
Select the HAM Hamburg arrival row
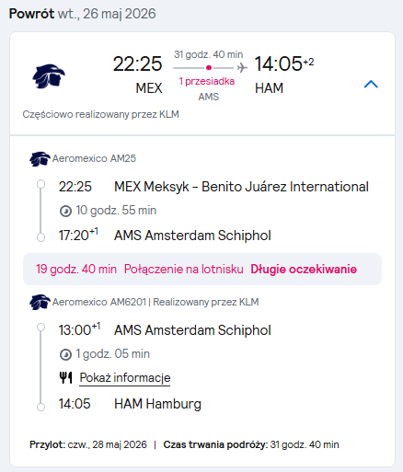(130, 404)
